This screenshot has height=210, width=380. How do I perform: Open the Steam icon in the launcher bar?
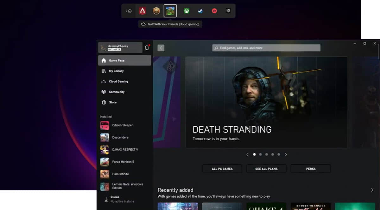pos(200,11)
